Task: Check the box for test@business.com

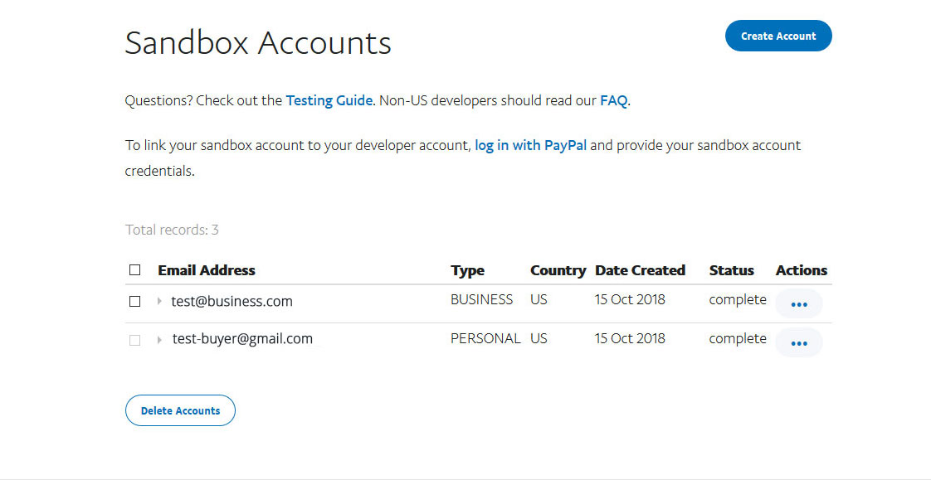Action: coord(135,302)
